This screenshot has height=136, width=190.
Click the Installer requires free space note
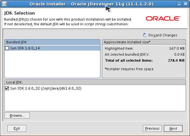click(129, 69)
